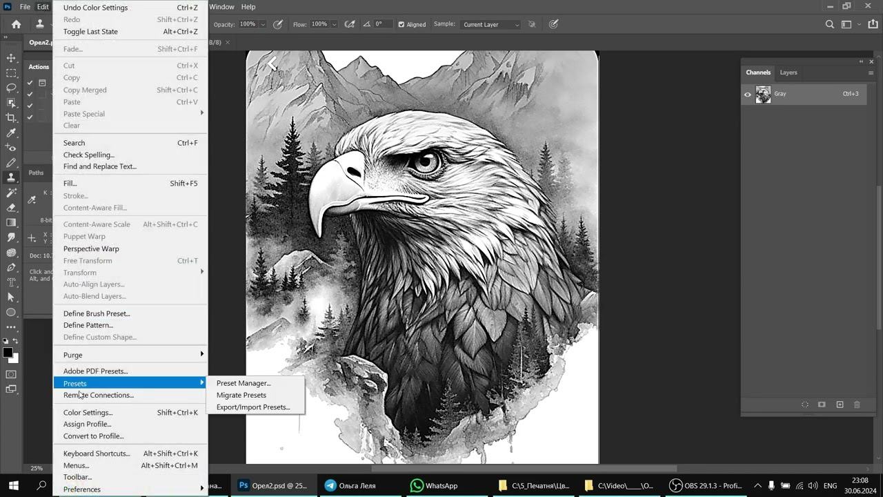This screenshot has height=497, width=883.
Task: Select Fill... in the Edit menu
Action: [x=130, y=184]
